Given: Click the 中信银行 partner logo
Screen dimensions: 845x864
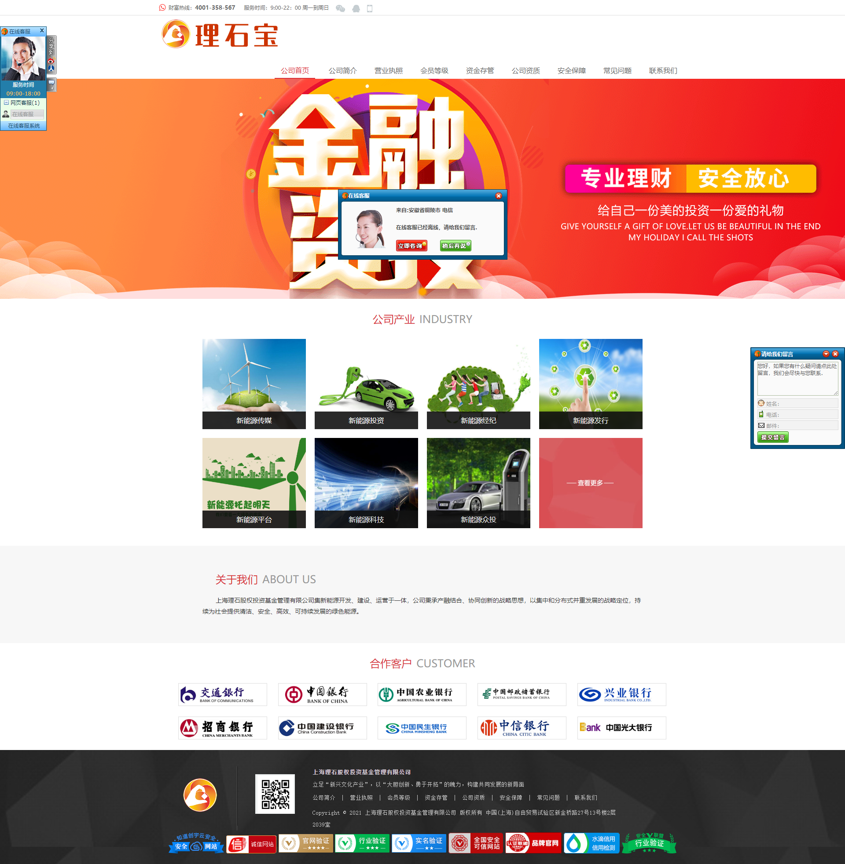Looking at the screenshot, I should [x=522, y=728].
